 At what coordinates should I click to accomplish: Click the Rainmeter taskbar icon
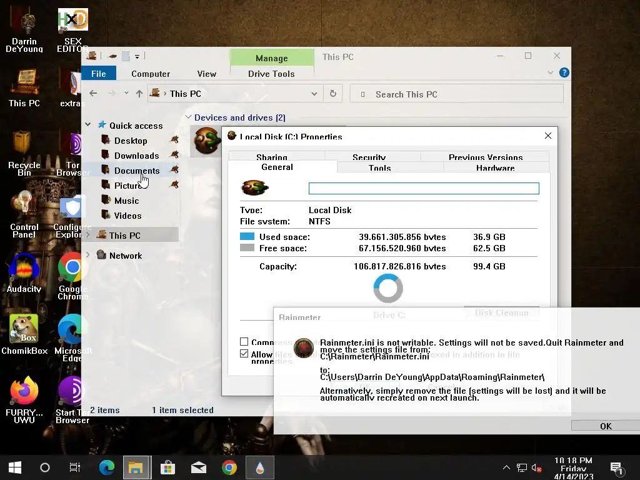260,467
